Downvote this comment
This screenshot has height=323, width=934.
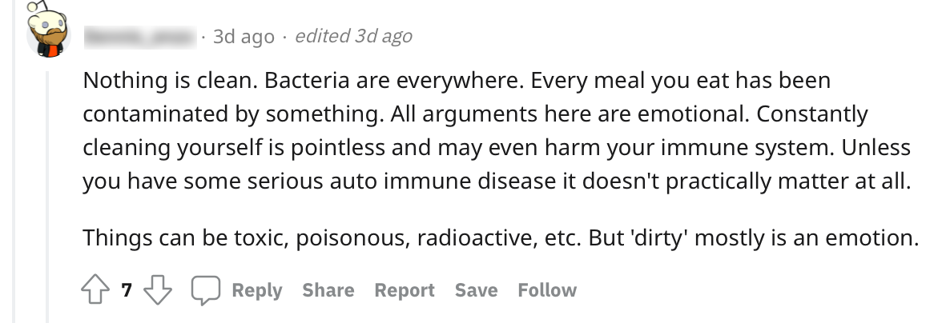tap(158, 290)
